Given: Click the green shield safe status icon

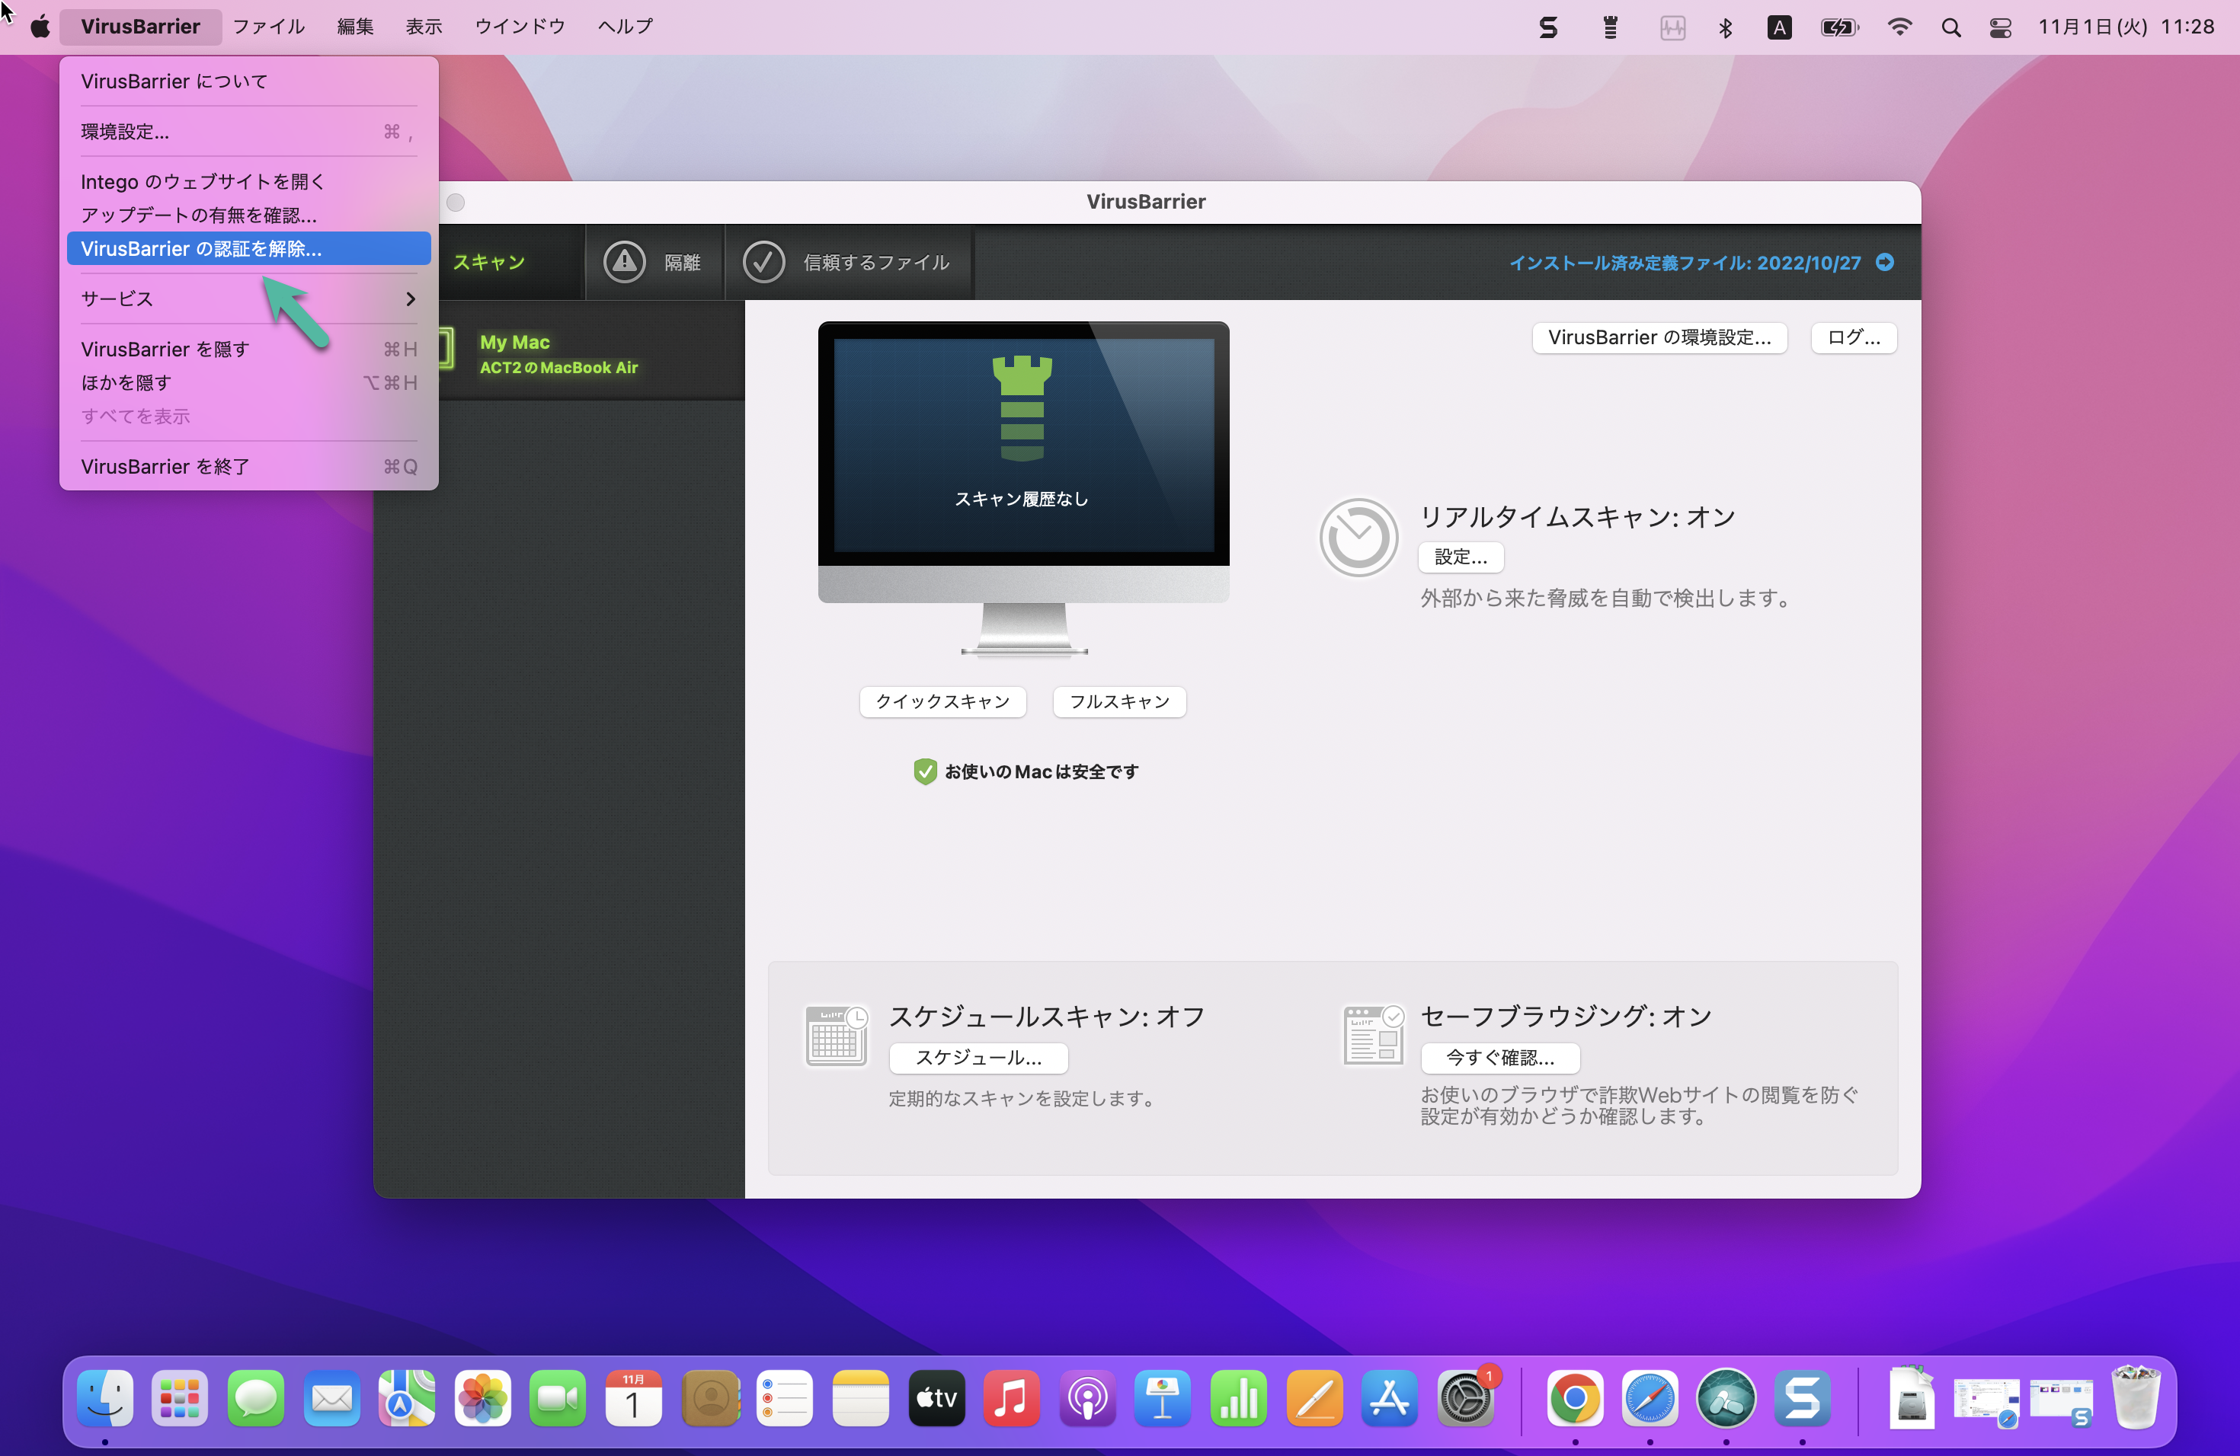Looking at the screenshot, I should coord(925,771).
